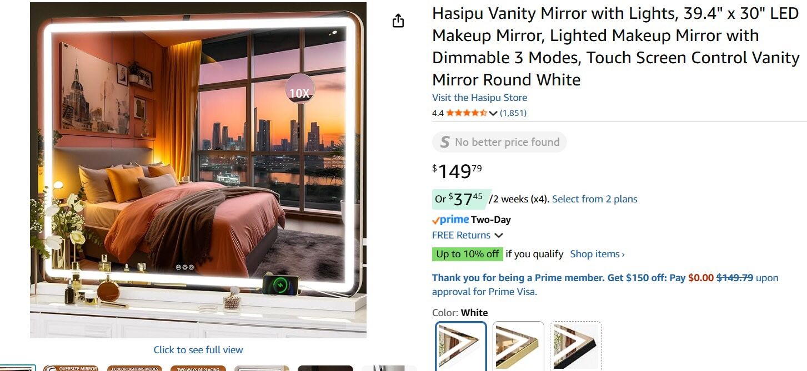
Task: Open the '3 Color Lighting Modes' thumbnail
Action: 134,368
